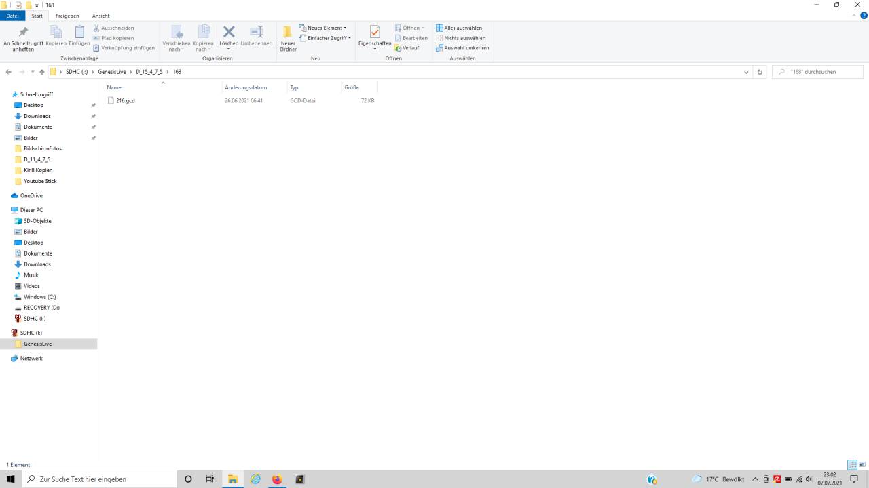Click the refresh icon beside address bar

[x=760, y=72]
